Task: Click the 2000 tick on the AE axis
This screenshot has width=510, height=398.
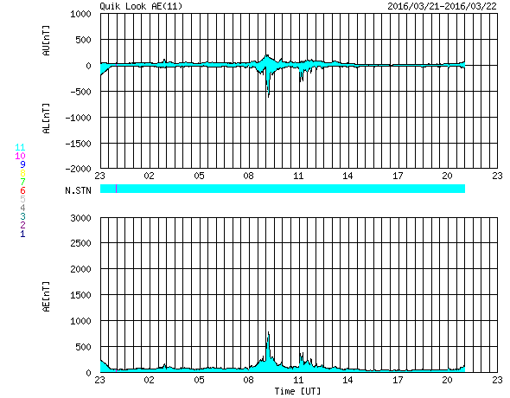Action: coord(80,269)
